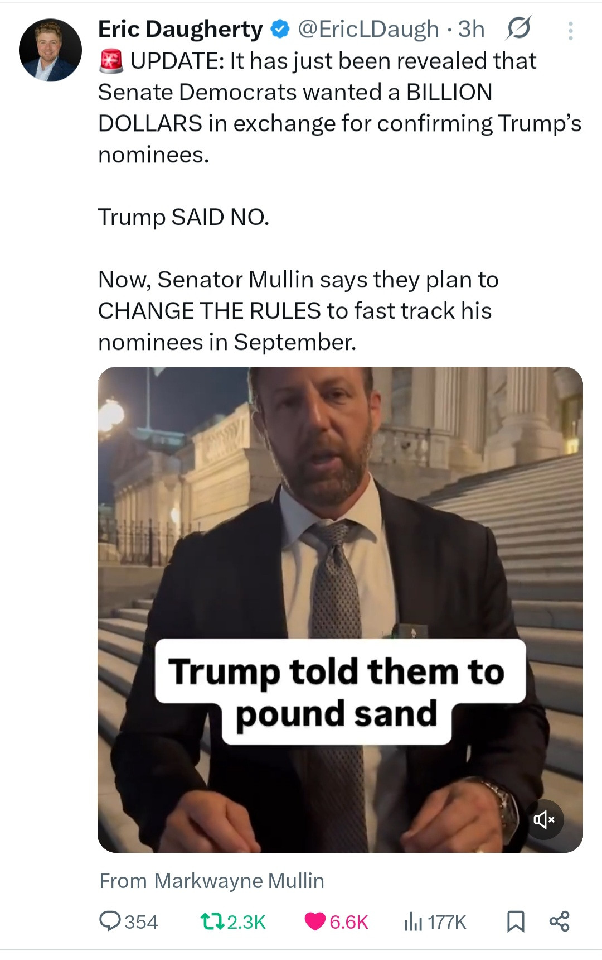This screenshot has height=960, width=602.
Task: Open the @EricLDaugh handle link
Action: click(368, 29)
